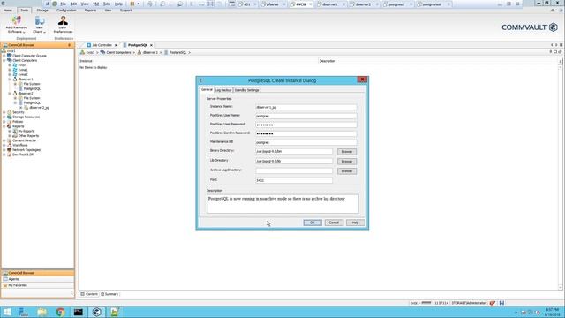Expand the Workflows tree node
Image resolution: width=565 pixels, height=318 pixels.
tap(4, 145)
